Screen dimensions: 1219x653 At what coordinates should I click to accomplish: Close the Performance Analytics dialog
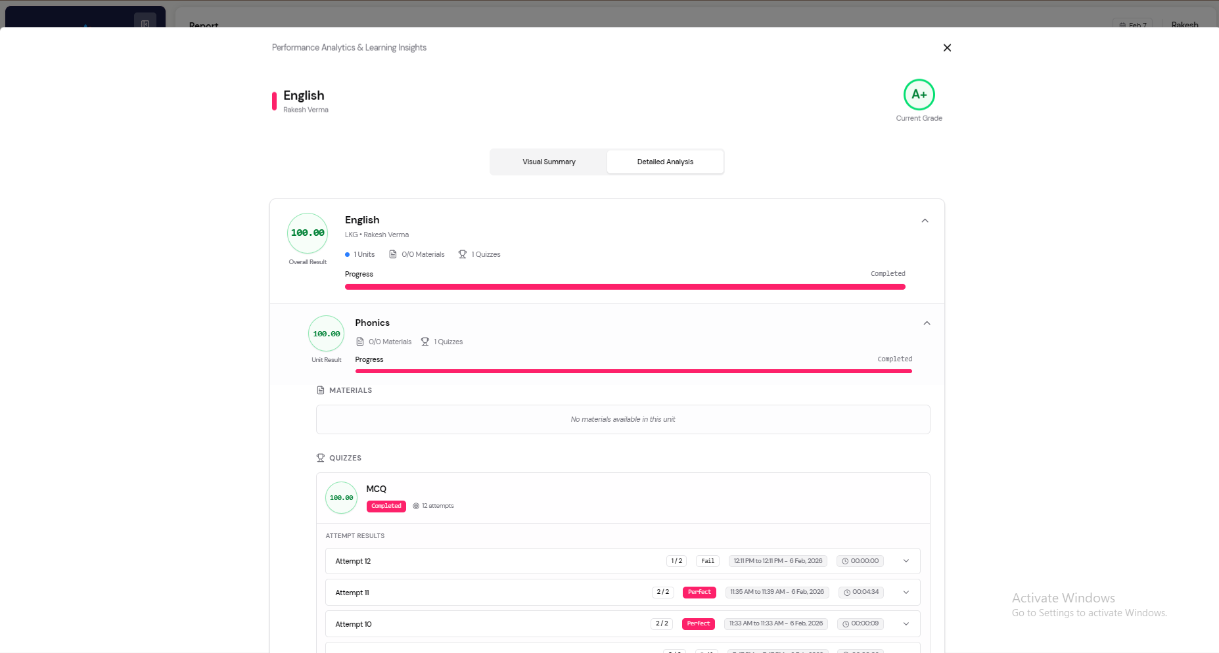coord(947,48)
